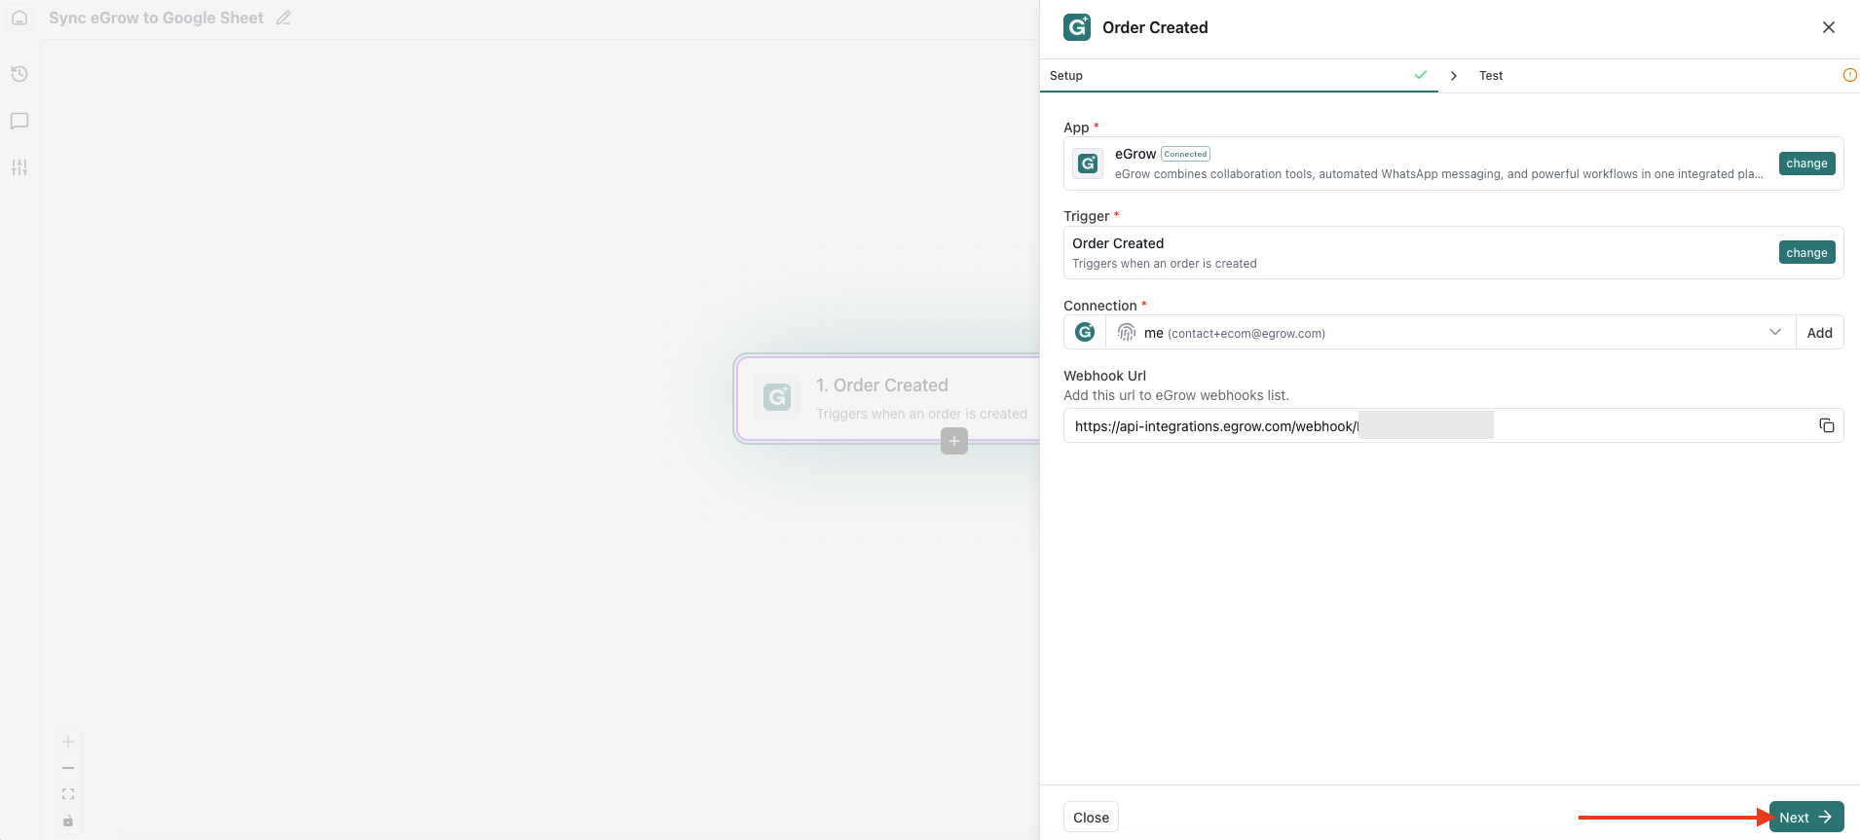1860x840 pixels.
Task: Click the chevron between Setup and Test
Action: 1453,76
